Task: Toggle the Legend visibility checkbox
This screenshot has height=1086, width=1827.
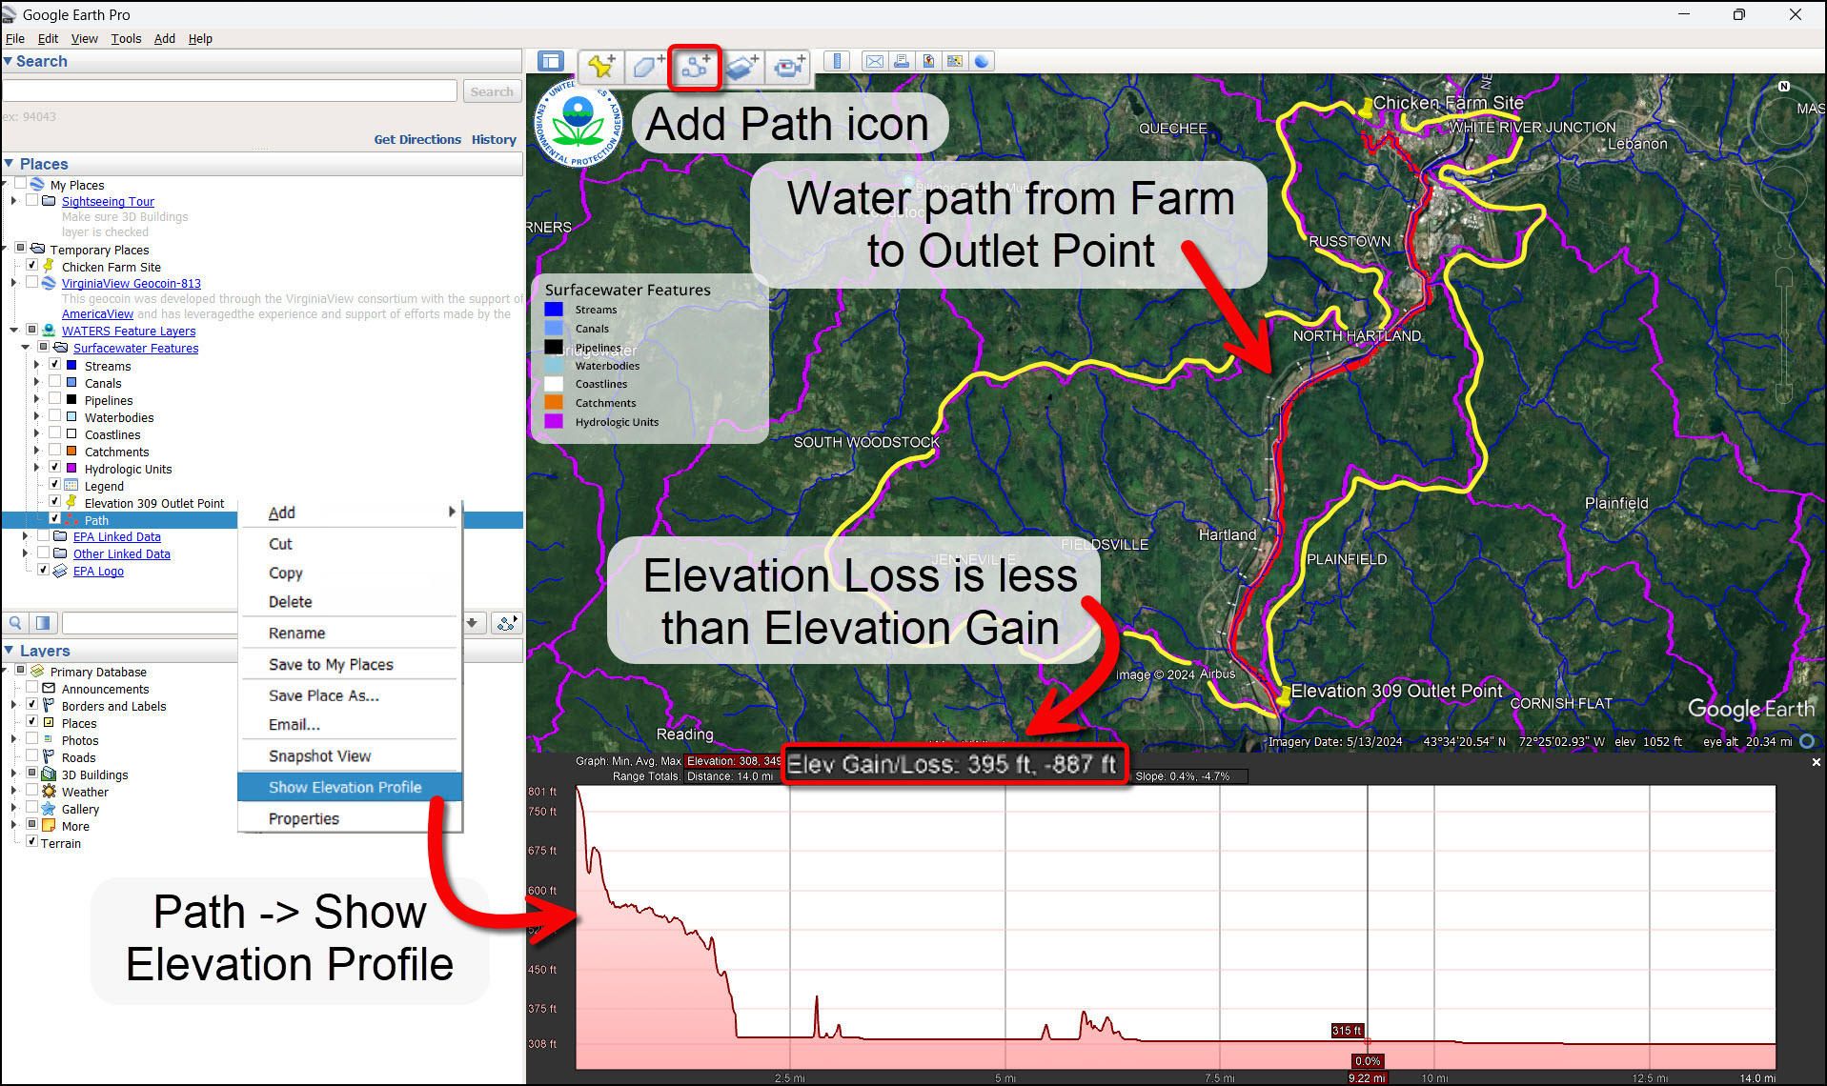Action: pyautogui.click(x=55, y=485)
